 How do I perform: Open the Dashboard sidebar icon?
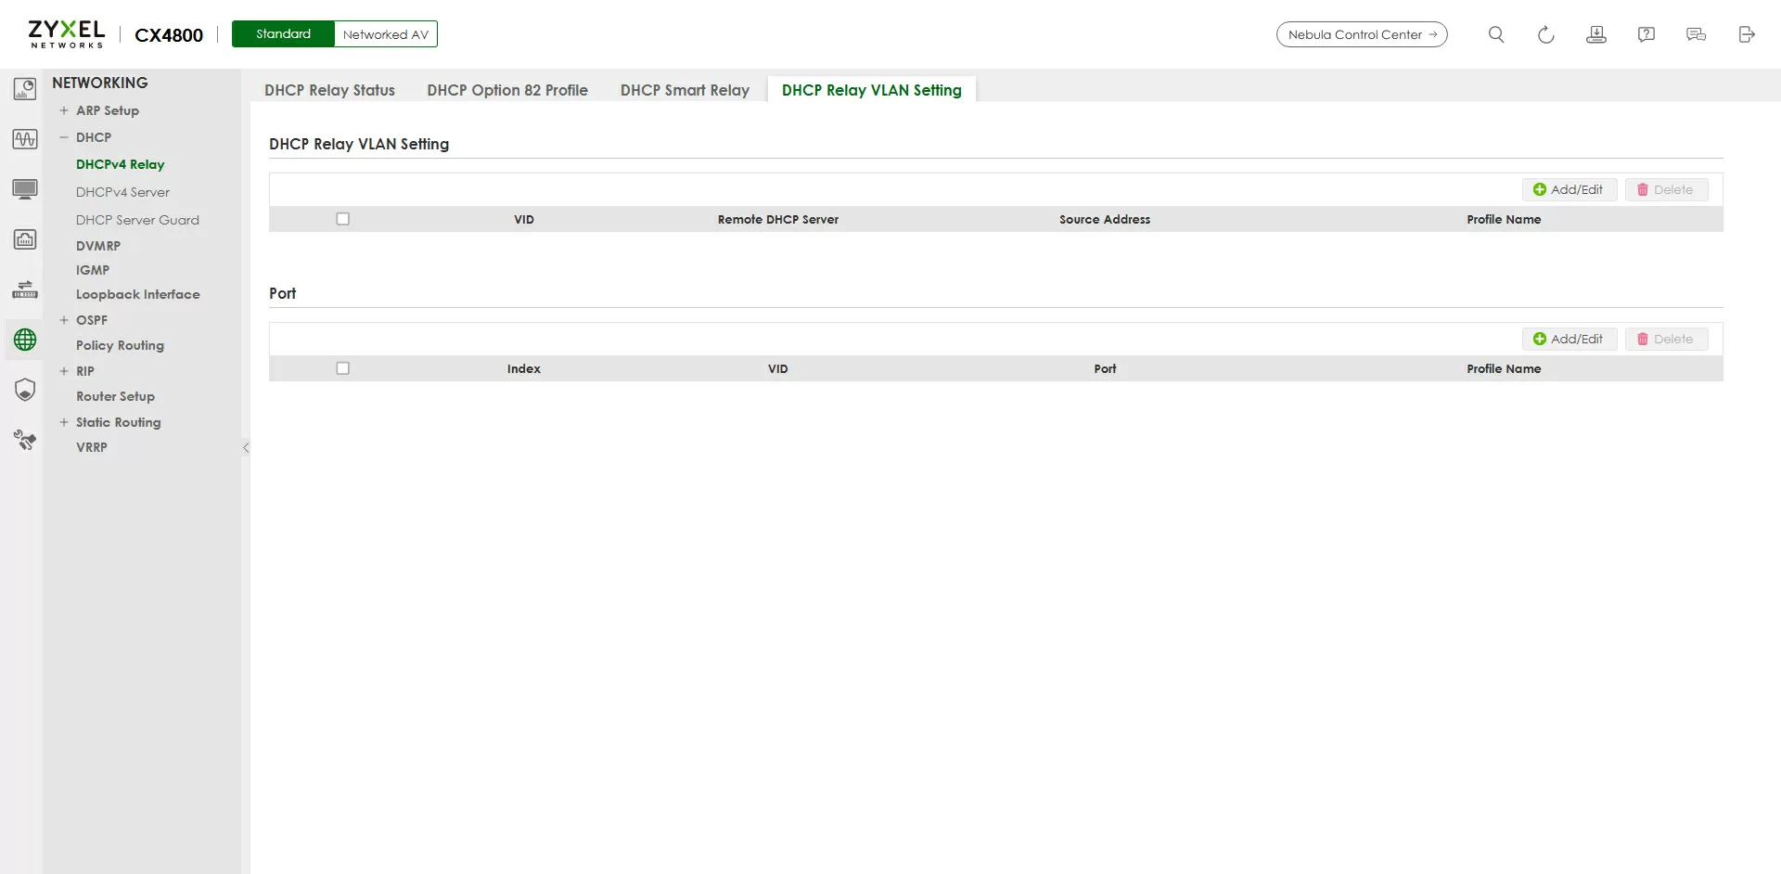click(25, 89)
